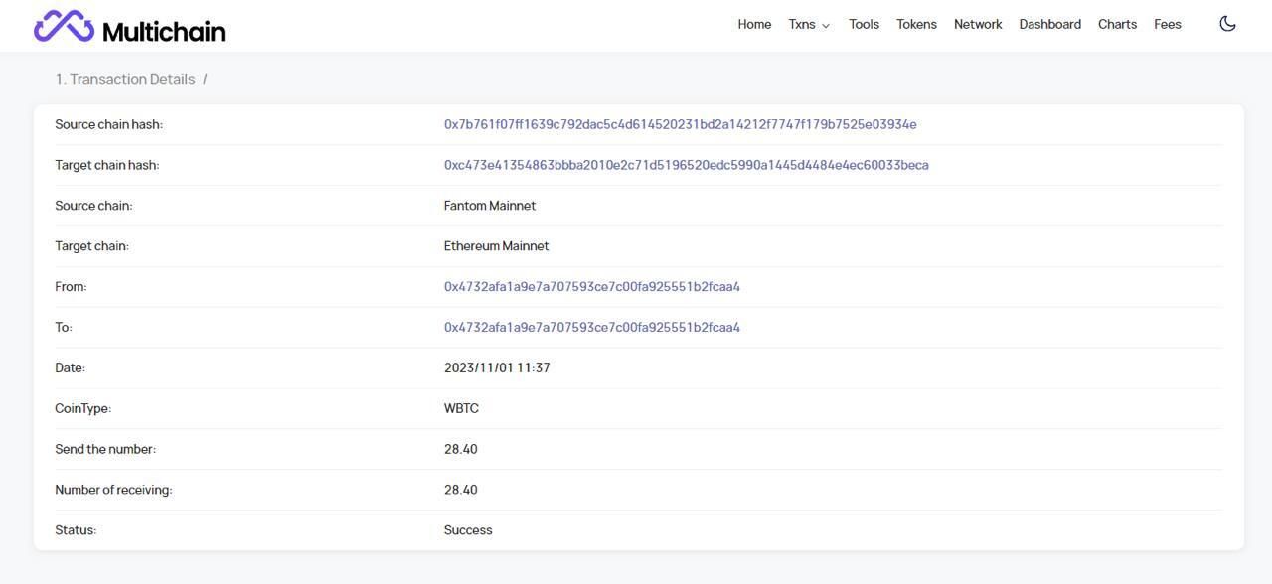Expand the Txns dropdown menu

click(809, 24)
